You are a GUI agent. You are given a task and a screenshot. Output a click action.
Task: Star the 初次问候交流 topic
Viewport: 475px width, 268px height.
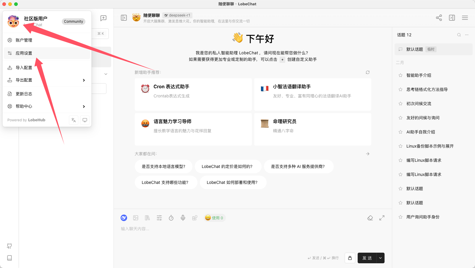point(401,104)
